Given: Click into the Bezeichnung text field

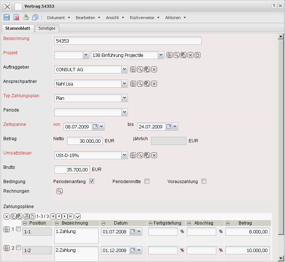Looking at the screenshot, I should click(x=128, y=41).
